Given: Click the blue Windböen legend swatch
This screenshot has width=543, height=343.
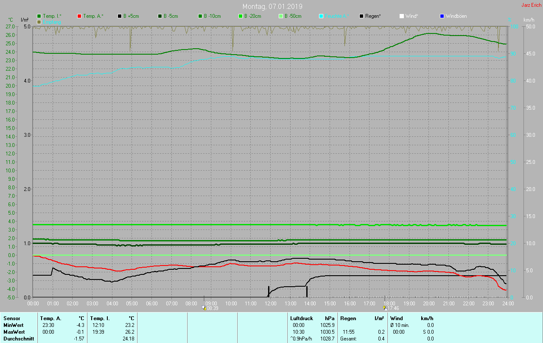Looking at the screenshot, I should (x=442, y=16).
